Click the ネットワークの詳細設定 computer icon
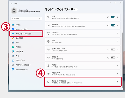The width and height of the screenshot is (125, 98). (x=48, y=82)
